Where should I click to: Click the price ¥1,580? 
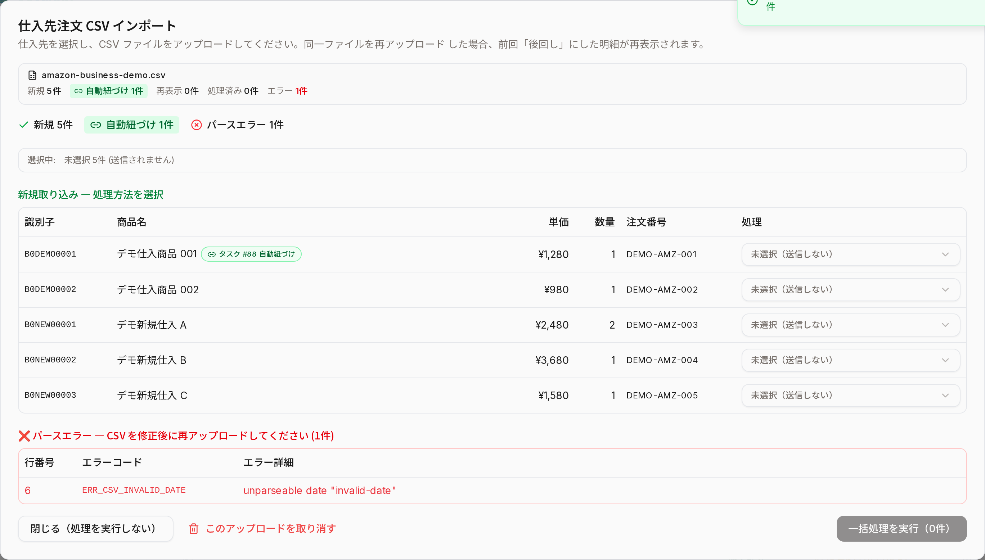(x=553, y=396)
